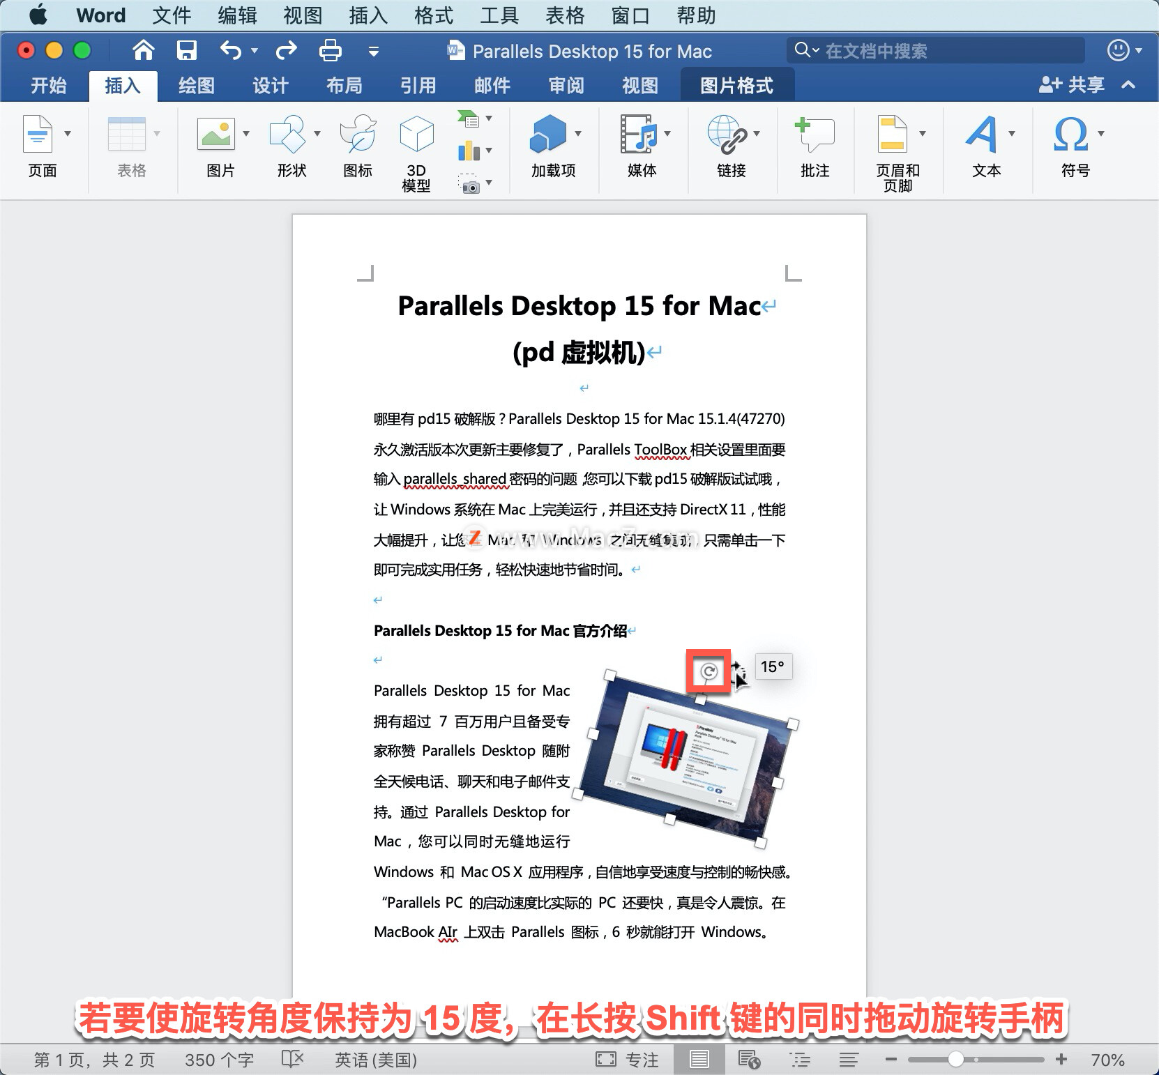Adjust the zoom slider knob
This screenshot has width=1159, height=1075.
pos(956,1060)
